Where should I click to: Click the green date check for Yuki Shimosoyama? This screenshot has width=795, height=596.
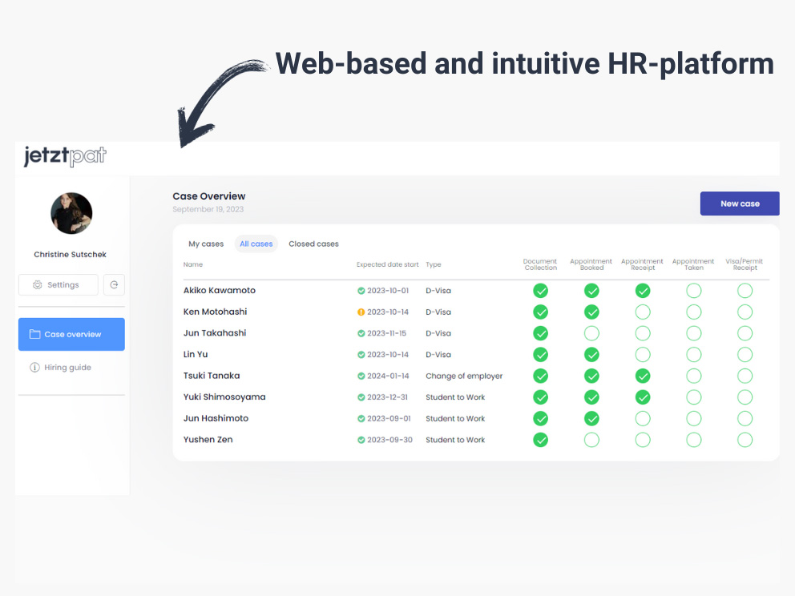[x=361, y=397]
